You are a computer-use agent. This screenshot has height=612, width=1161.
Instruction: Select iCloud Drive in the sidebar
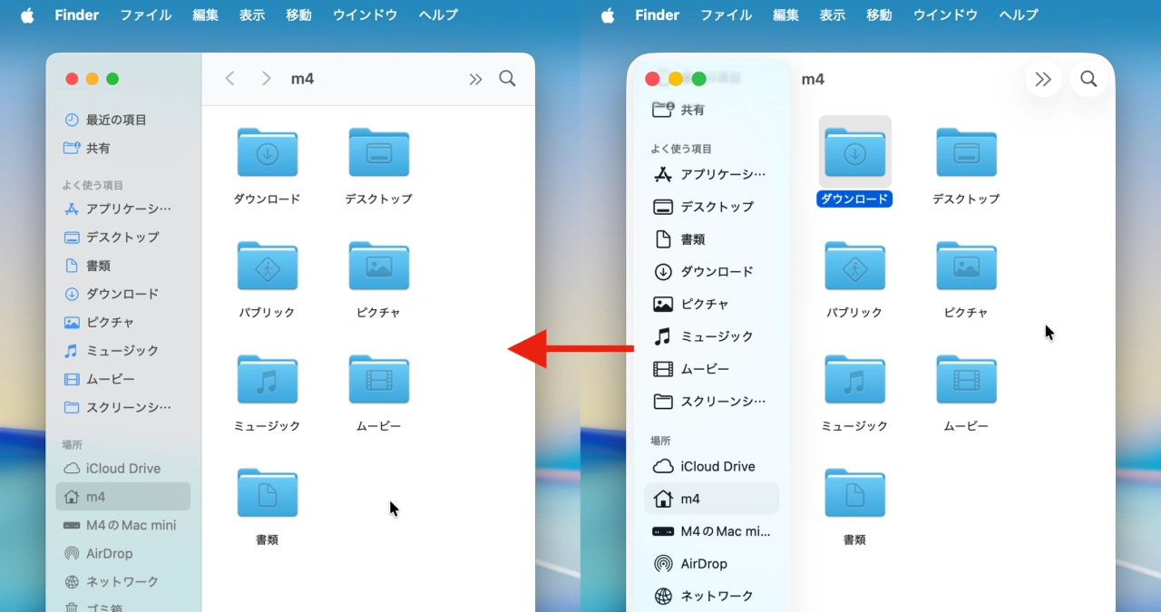point(121,468)
